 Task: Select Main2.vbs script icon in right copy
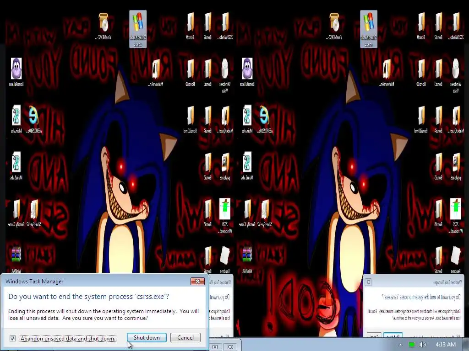247,165
